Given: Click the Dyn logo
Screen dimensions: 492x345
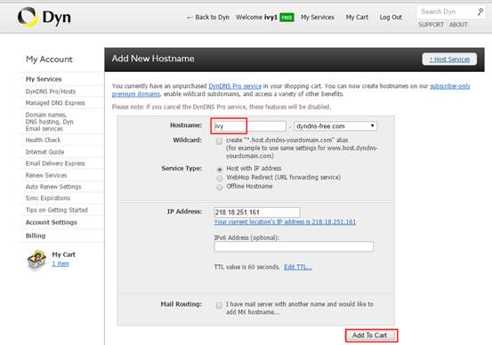Looking at the screenshot, I should (x=44, y=17).
